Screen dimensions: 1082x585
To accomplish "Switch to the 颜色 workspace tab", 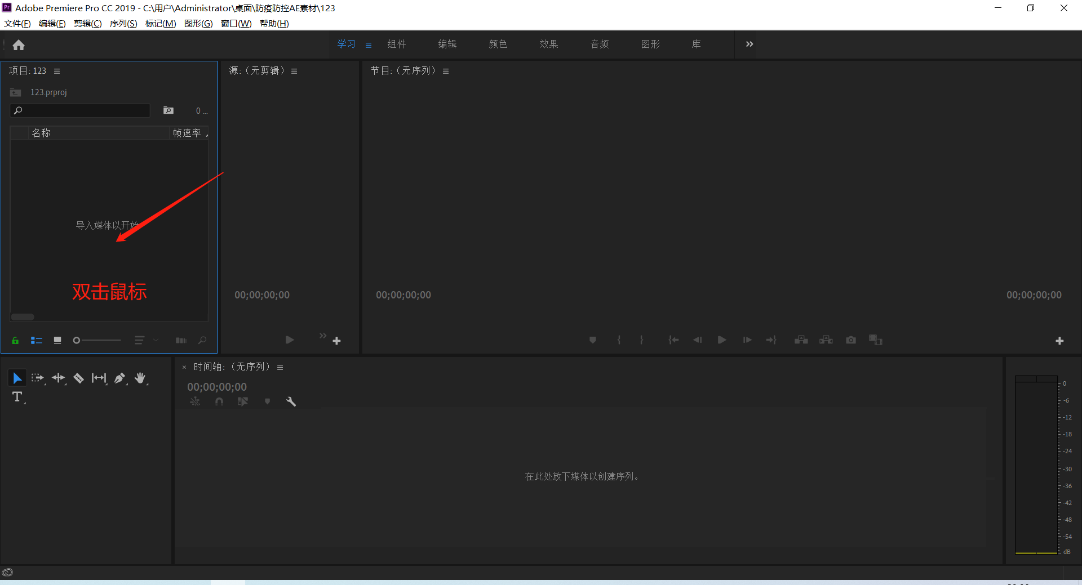I will [x=498, y=44].
